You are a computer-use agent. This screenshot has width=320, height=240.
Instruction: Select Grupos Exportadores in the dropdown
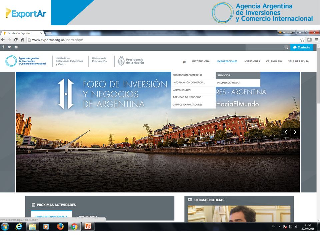coord(193,104)
